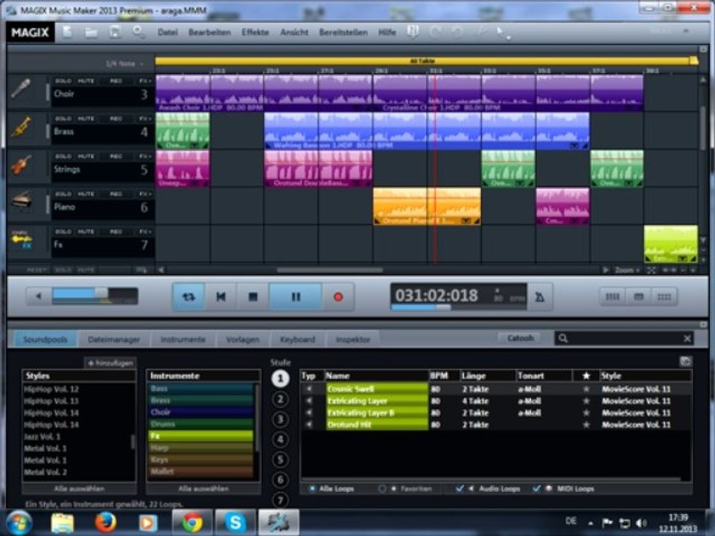Click the volume speaker icon left of slider
Image resolution: width=715 pixels, height=536 pixels.
point(39,296)
